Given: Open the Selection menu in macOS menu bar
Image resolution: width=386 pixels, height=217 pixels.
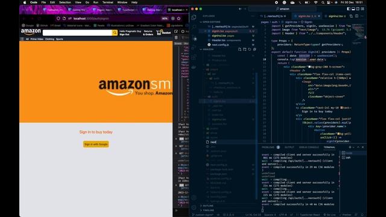Looking at the screenshot, I should [65, 2].
